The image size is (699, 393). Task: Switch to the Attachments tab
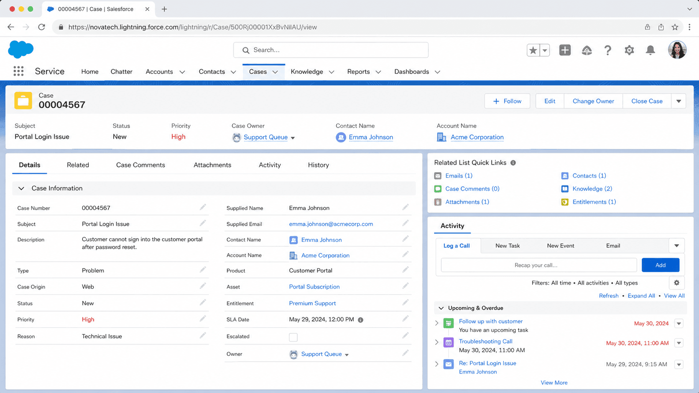point(212,165)
